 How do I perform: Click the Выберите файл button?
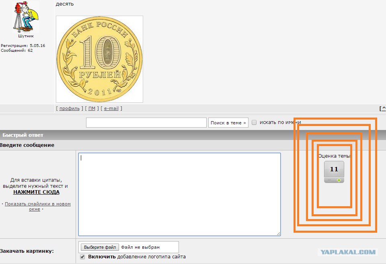100,247
